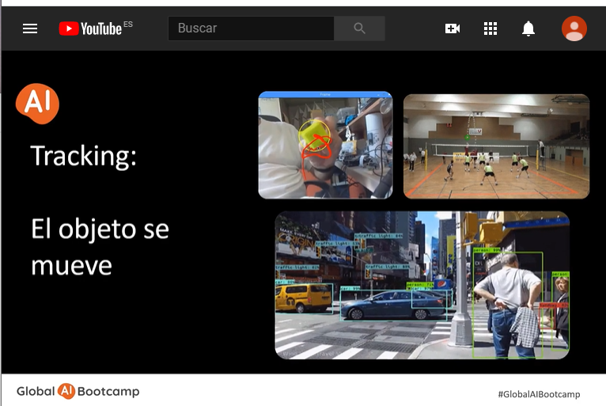The width and height of the screenshot is (606, 406).
Task: Open the account avatar menu
Action: coord(574,28)
